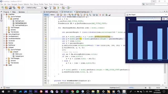Expand the MathParser project node
Screen dimensions: 168x94
[x=4, y=45]
